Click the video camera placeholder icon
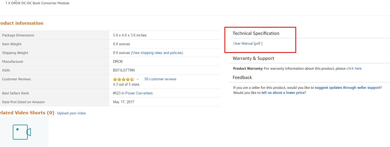Viewport: 390px width, 147px height. tap(22, 132)
